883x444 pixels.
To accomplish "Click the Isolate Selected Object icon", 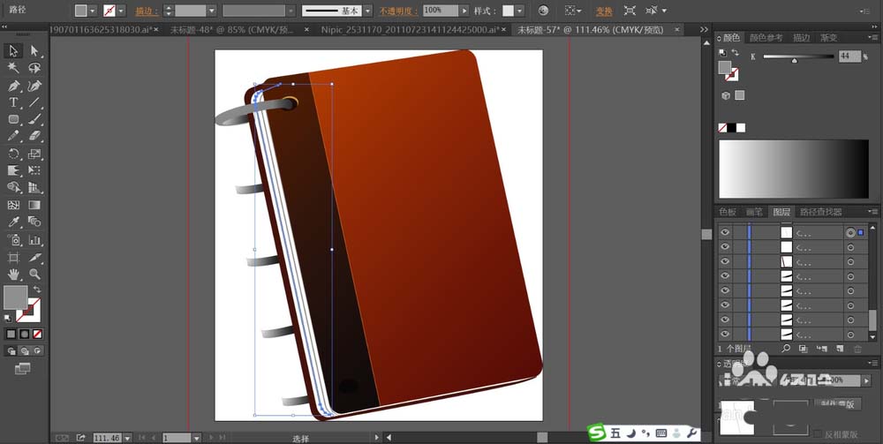I will pos(630,11).
